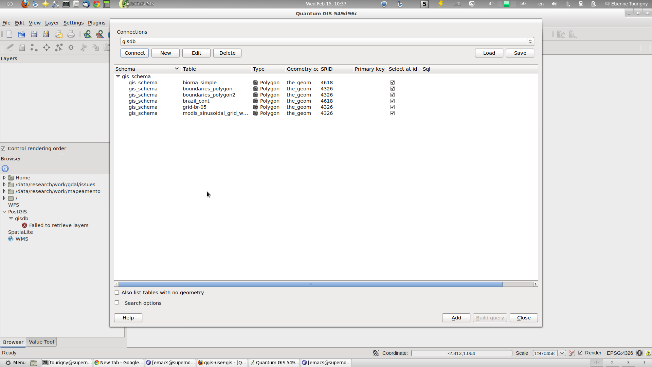
Task: Open the Edit menu
Action: click(x=19, y=23)
